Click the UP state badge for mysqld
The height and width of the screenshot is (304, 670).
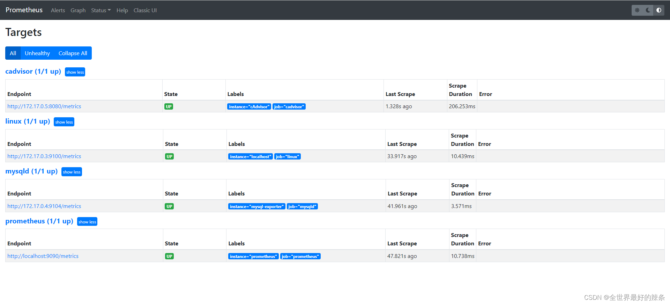coord(169,206)
